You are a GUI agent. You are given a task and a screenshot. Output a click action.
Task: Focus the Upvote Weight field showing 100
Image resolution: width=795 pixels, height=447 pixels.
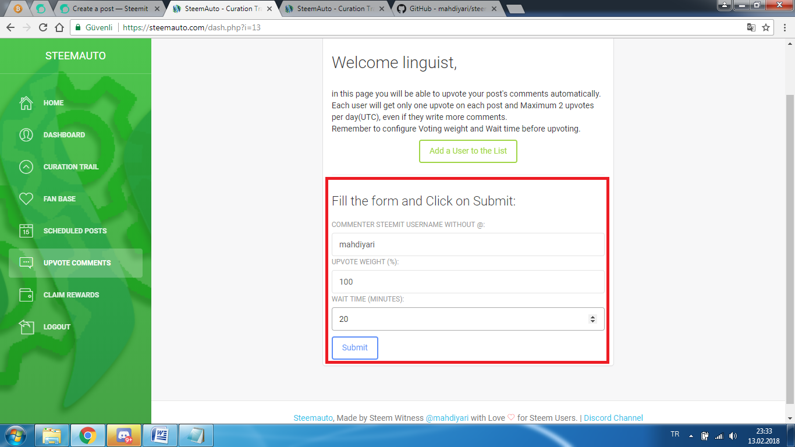[468, 282]
